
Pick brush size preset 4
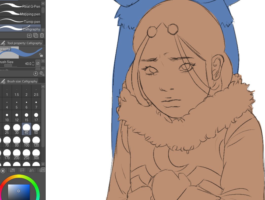7,104
